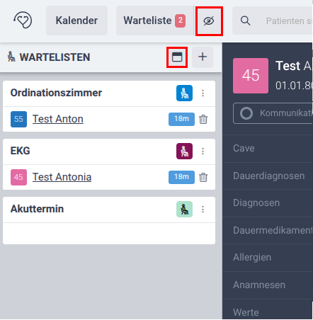313x320 pixels.
Task: Click the maroon EKG seat icon
Action: pos(184,151)
